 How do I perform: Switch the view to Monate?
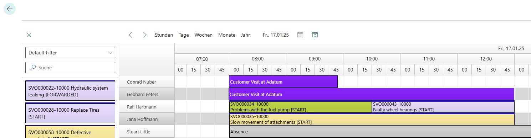tap(227, 35)
